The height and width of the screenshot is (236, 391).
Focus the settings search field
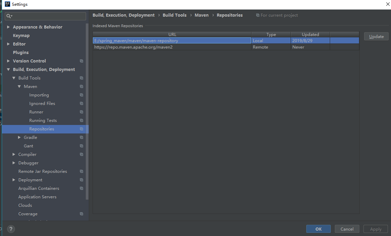45,16
